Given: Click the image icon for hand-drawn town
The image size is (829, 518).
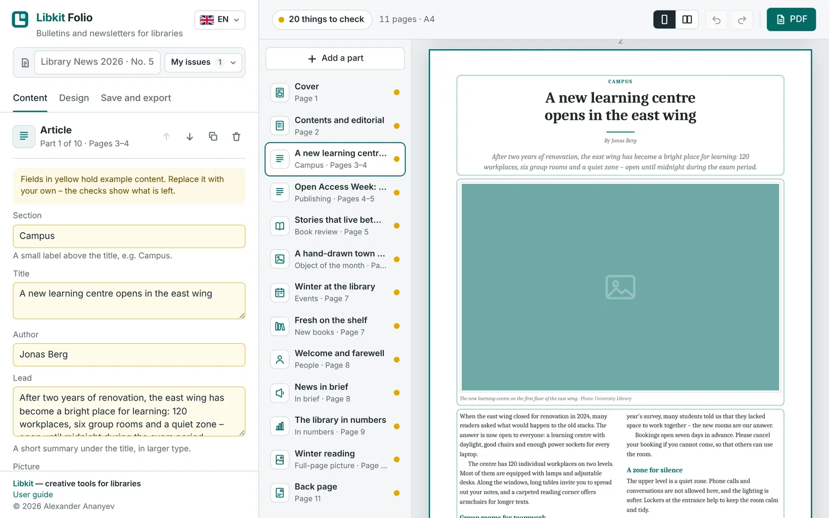Looking at the screenshot, I should pos(280,259).
